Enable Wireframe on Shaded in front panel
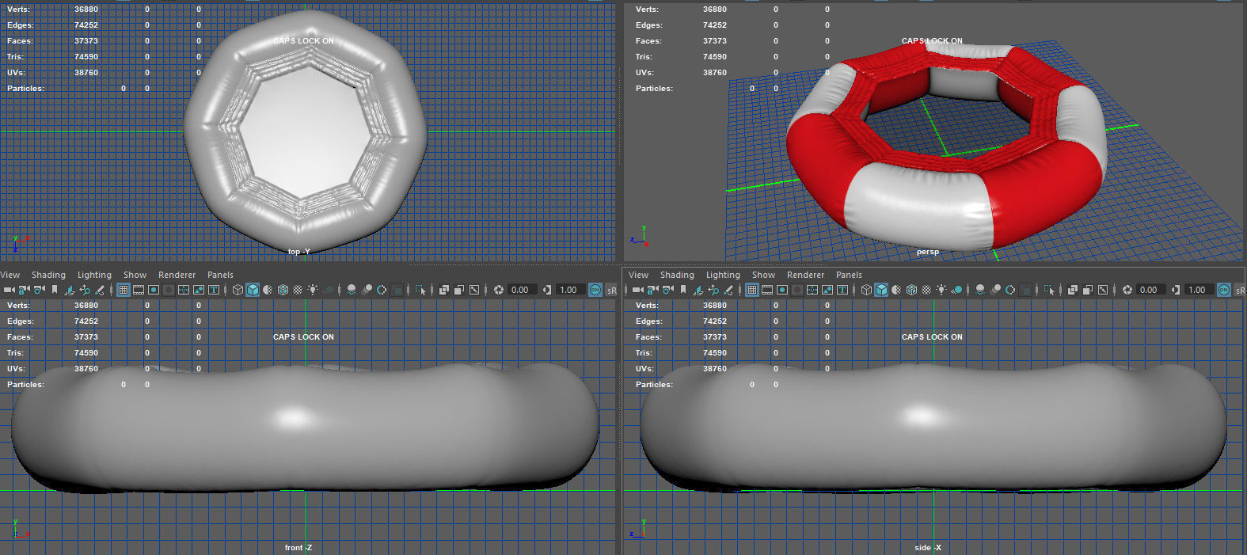 283,290
